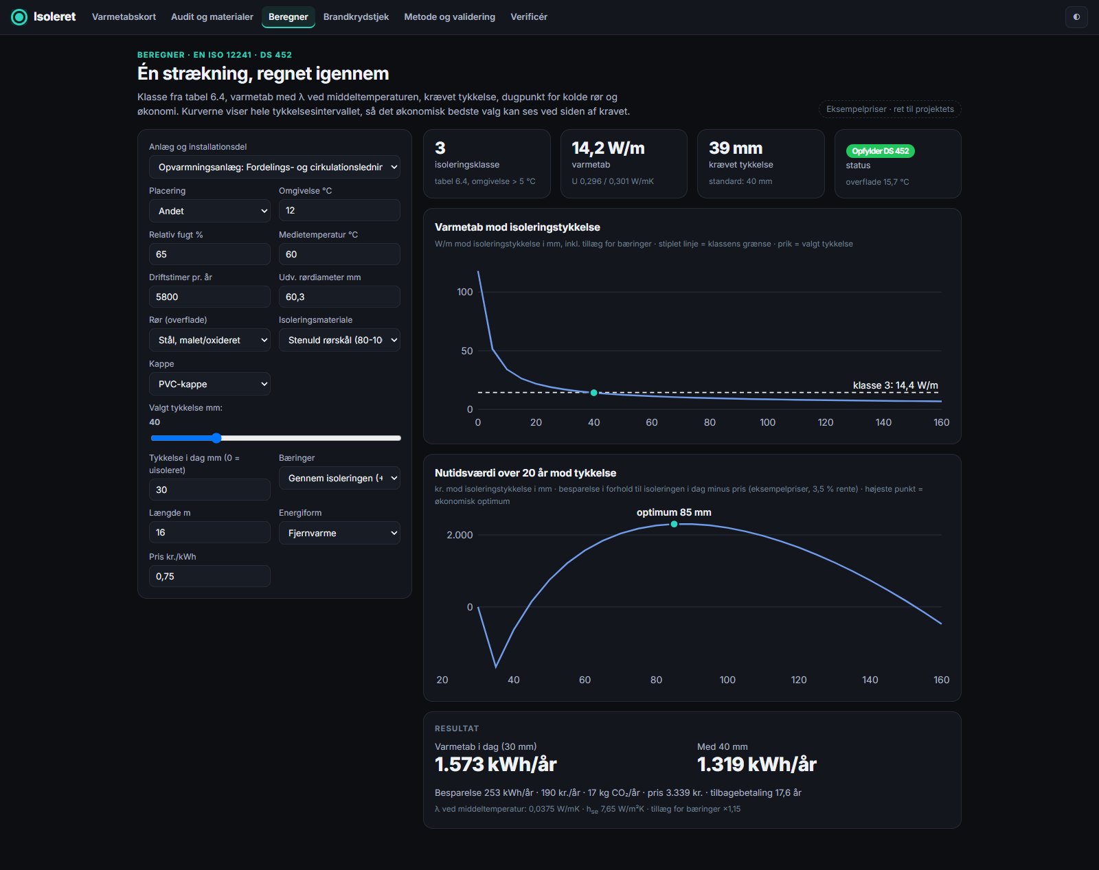Click the 1.319 kWh/år result
Screen dimensions: 1099x870
tap(757, 764)
